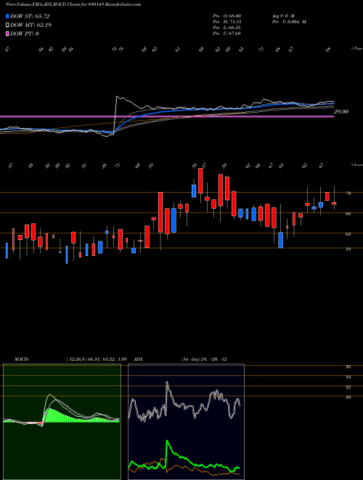Click the ADX panel title
Image resolution: width=363 pixels, height=480 pixels.
[138, 359]
